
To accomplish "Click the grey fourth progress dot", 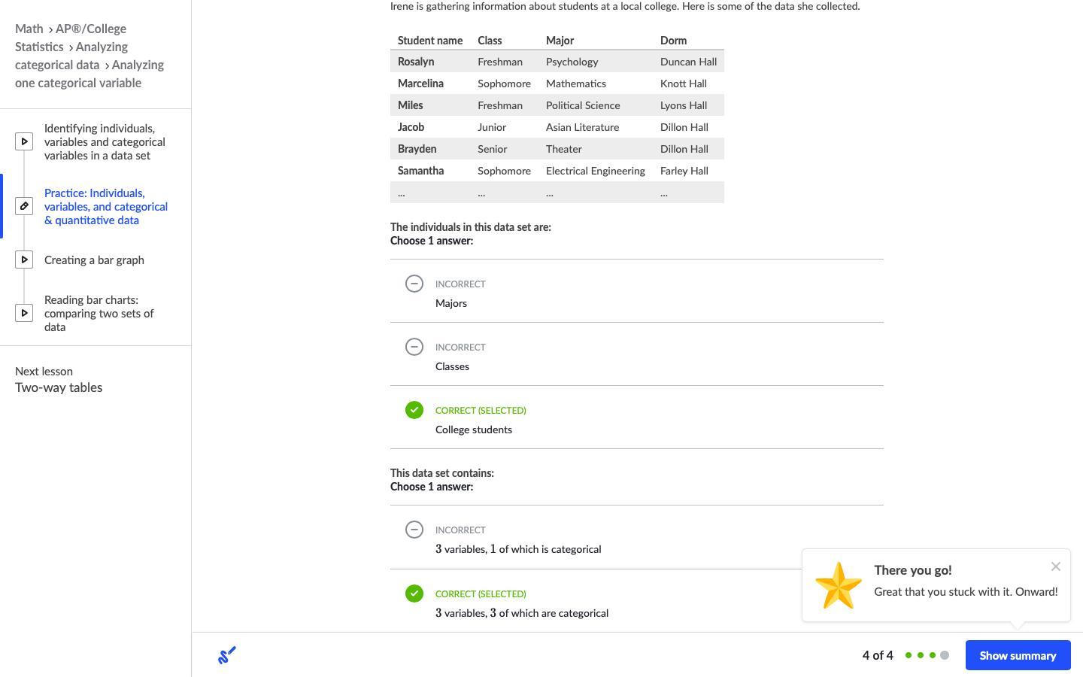I will click(x=945, y=655).
